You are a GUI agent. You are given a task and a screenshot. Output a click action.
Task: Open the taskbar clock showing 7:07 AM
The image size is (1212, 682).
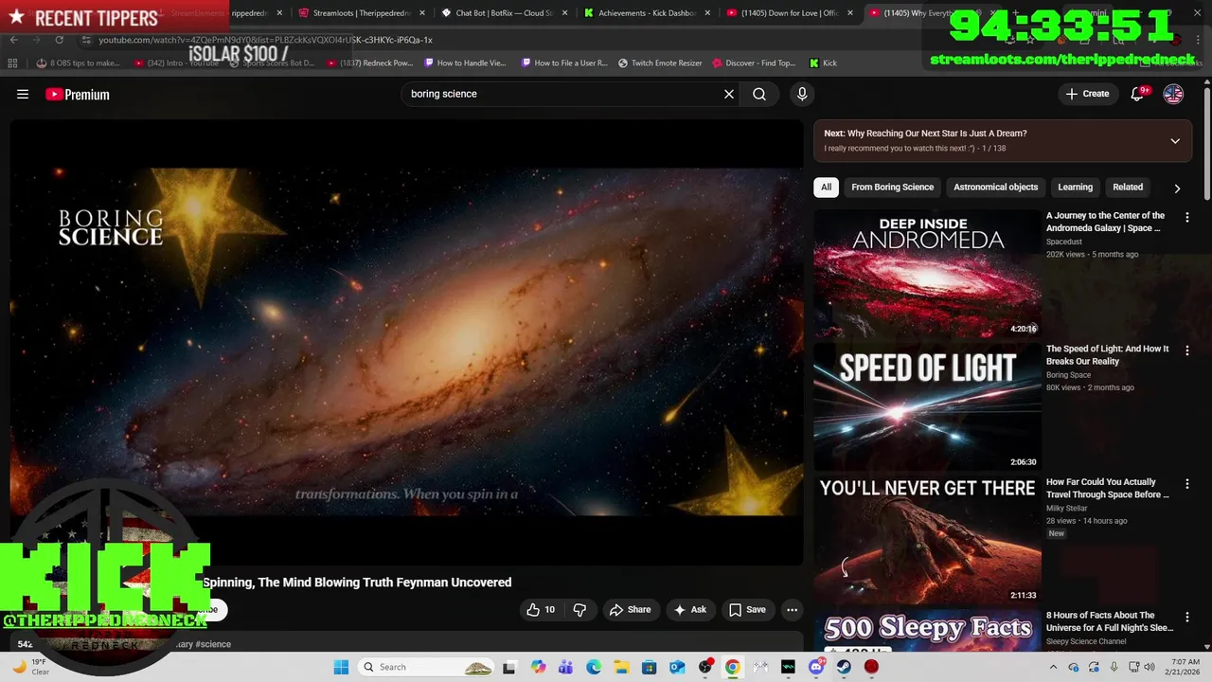point(1185,667)
